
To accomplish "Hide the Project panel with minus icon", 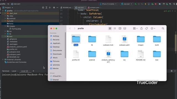I will click(57, 8).
